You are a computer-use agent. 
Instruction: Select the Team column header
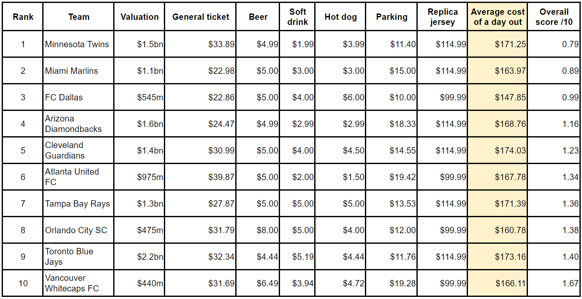79,17
